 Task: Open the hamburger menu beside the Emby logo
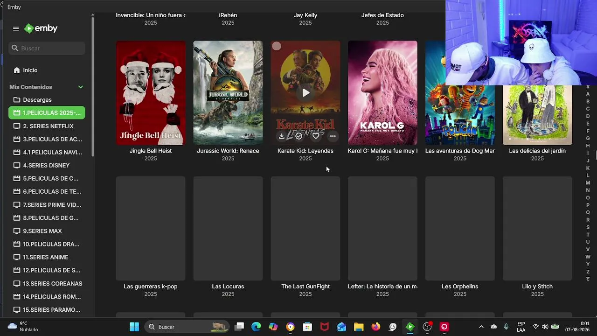pos(16,28)
